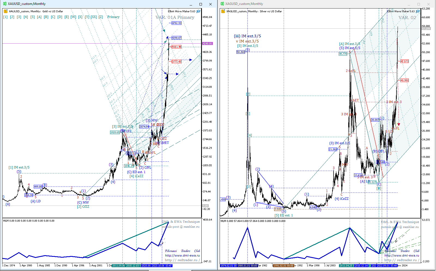The height and width of the screenshot is (271, 436).
Task: Click candlestick icon in XAUUSD window title
Action: point(5,4)
